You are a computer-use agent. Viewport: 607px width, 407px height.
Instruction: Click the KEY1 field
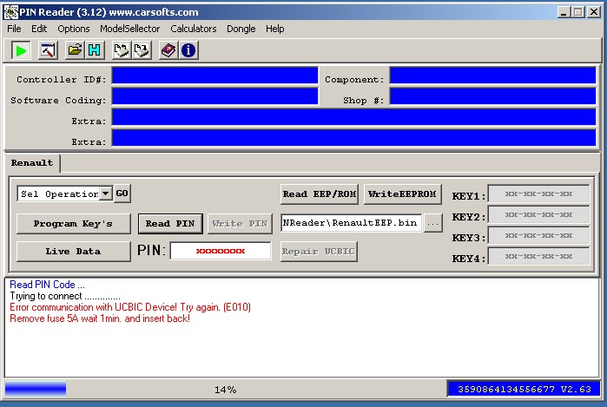[x=538, y=194]
